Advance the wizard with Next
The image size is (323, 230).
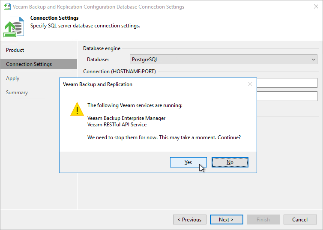226,220
